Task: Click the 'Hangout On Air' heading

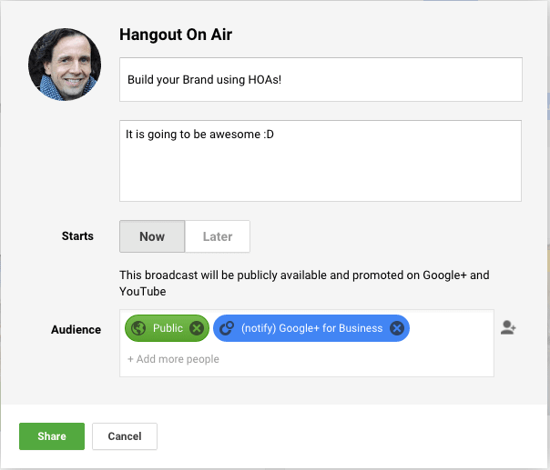Action: pos(176,35)
